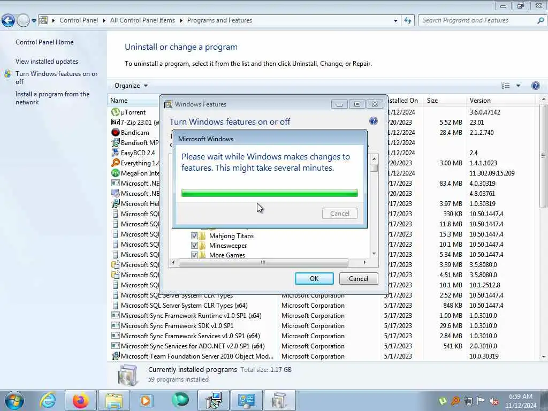Select the 7-Zip 23.01 icon
Screen dimensions: 548x411
[x=116, y=123]
